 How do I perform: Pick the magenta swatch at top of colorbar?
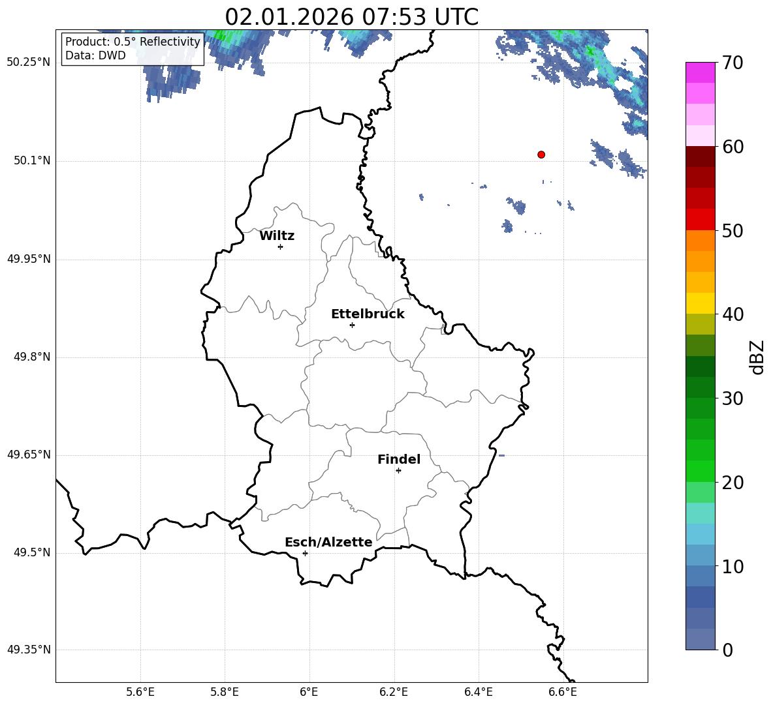coord(700,73)
